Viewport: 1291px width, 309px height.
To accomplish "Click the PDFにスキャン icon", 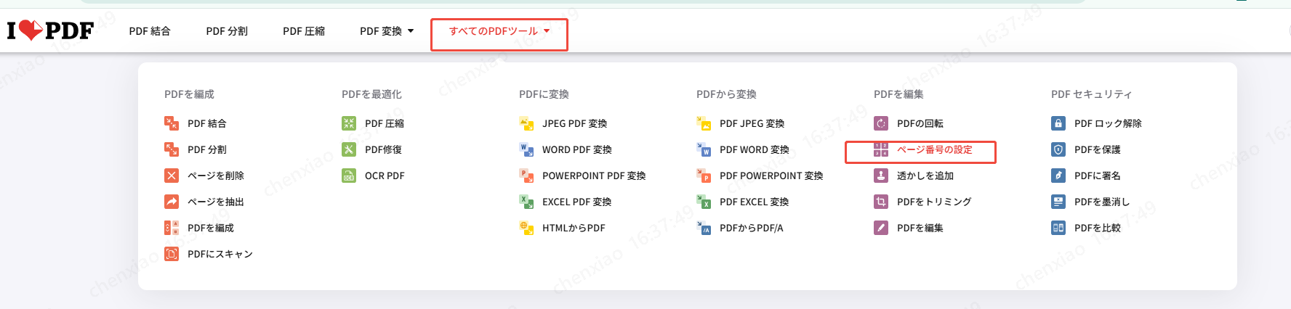I will [x=172, y=254].
